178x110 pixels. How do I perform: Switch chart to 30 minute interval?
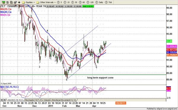(x=74, y=2)
